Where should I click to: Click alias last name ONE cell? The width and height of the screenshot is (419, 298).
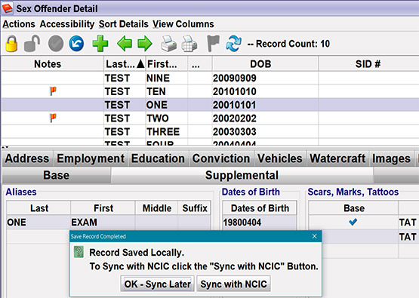click(x=39, y=222)
